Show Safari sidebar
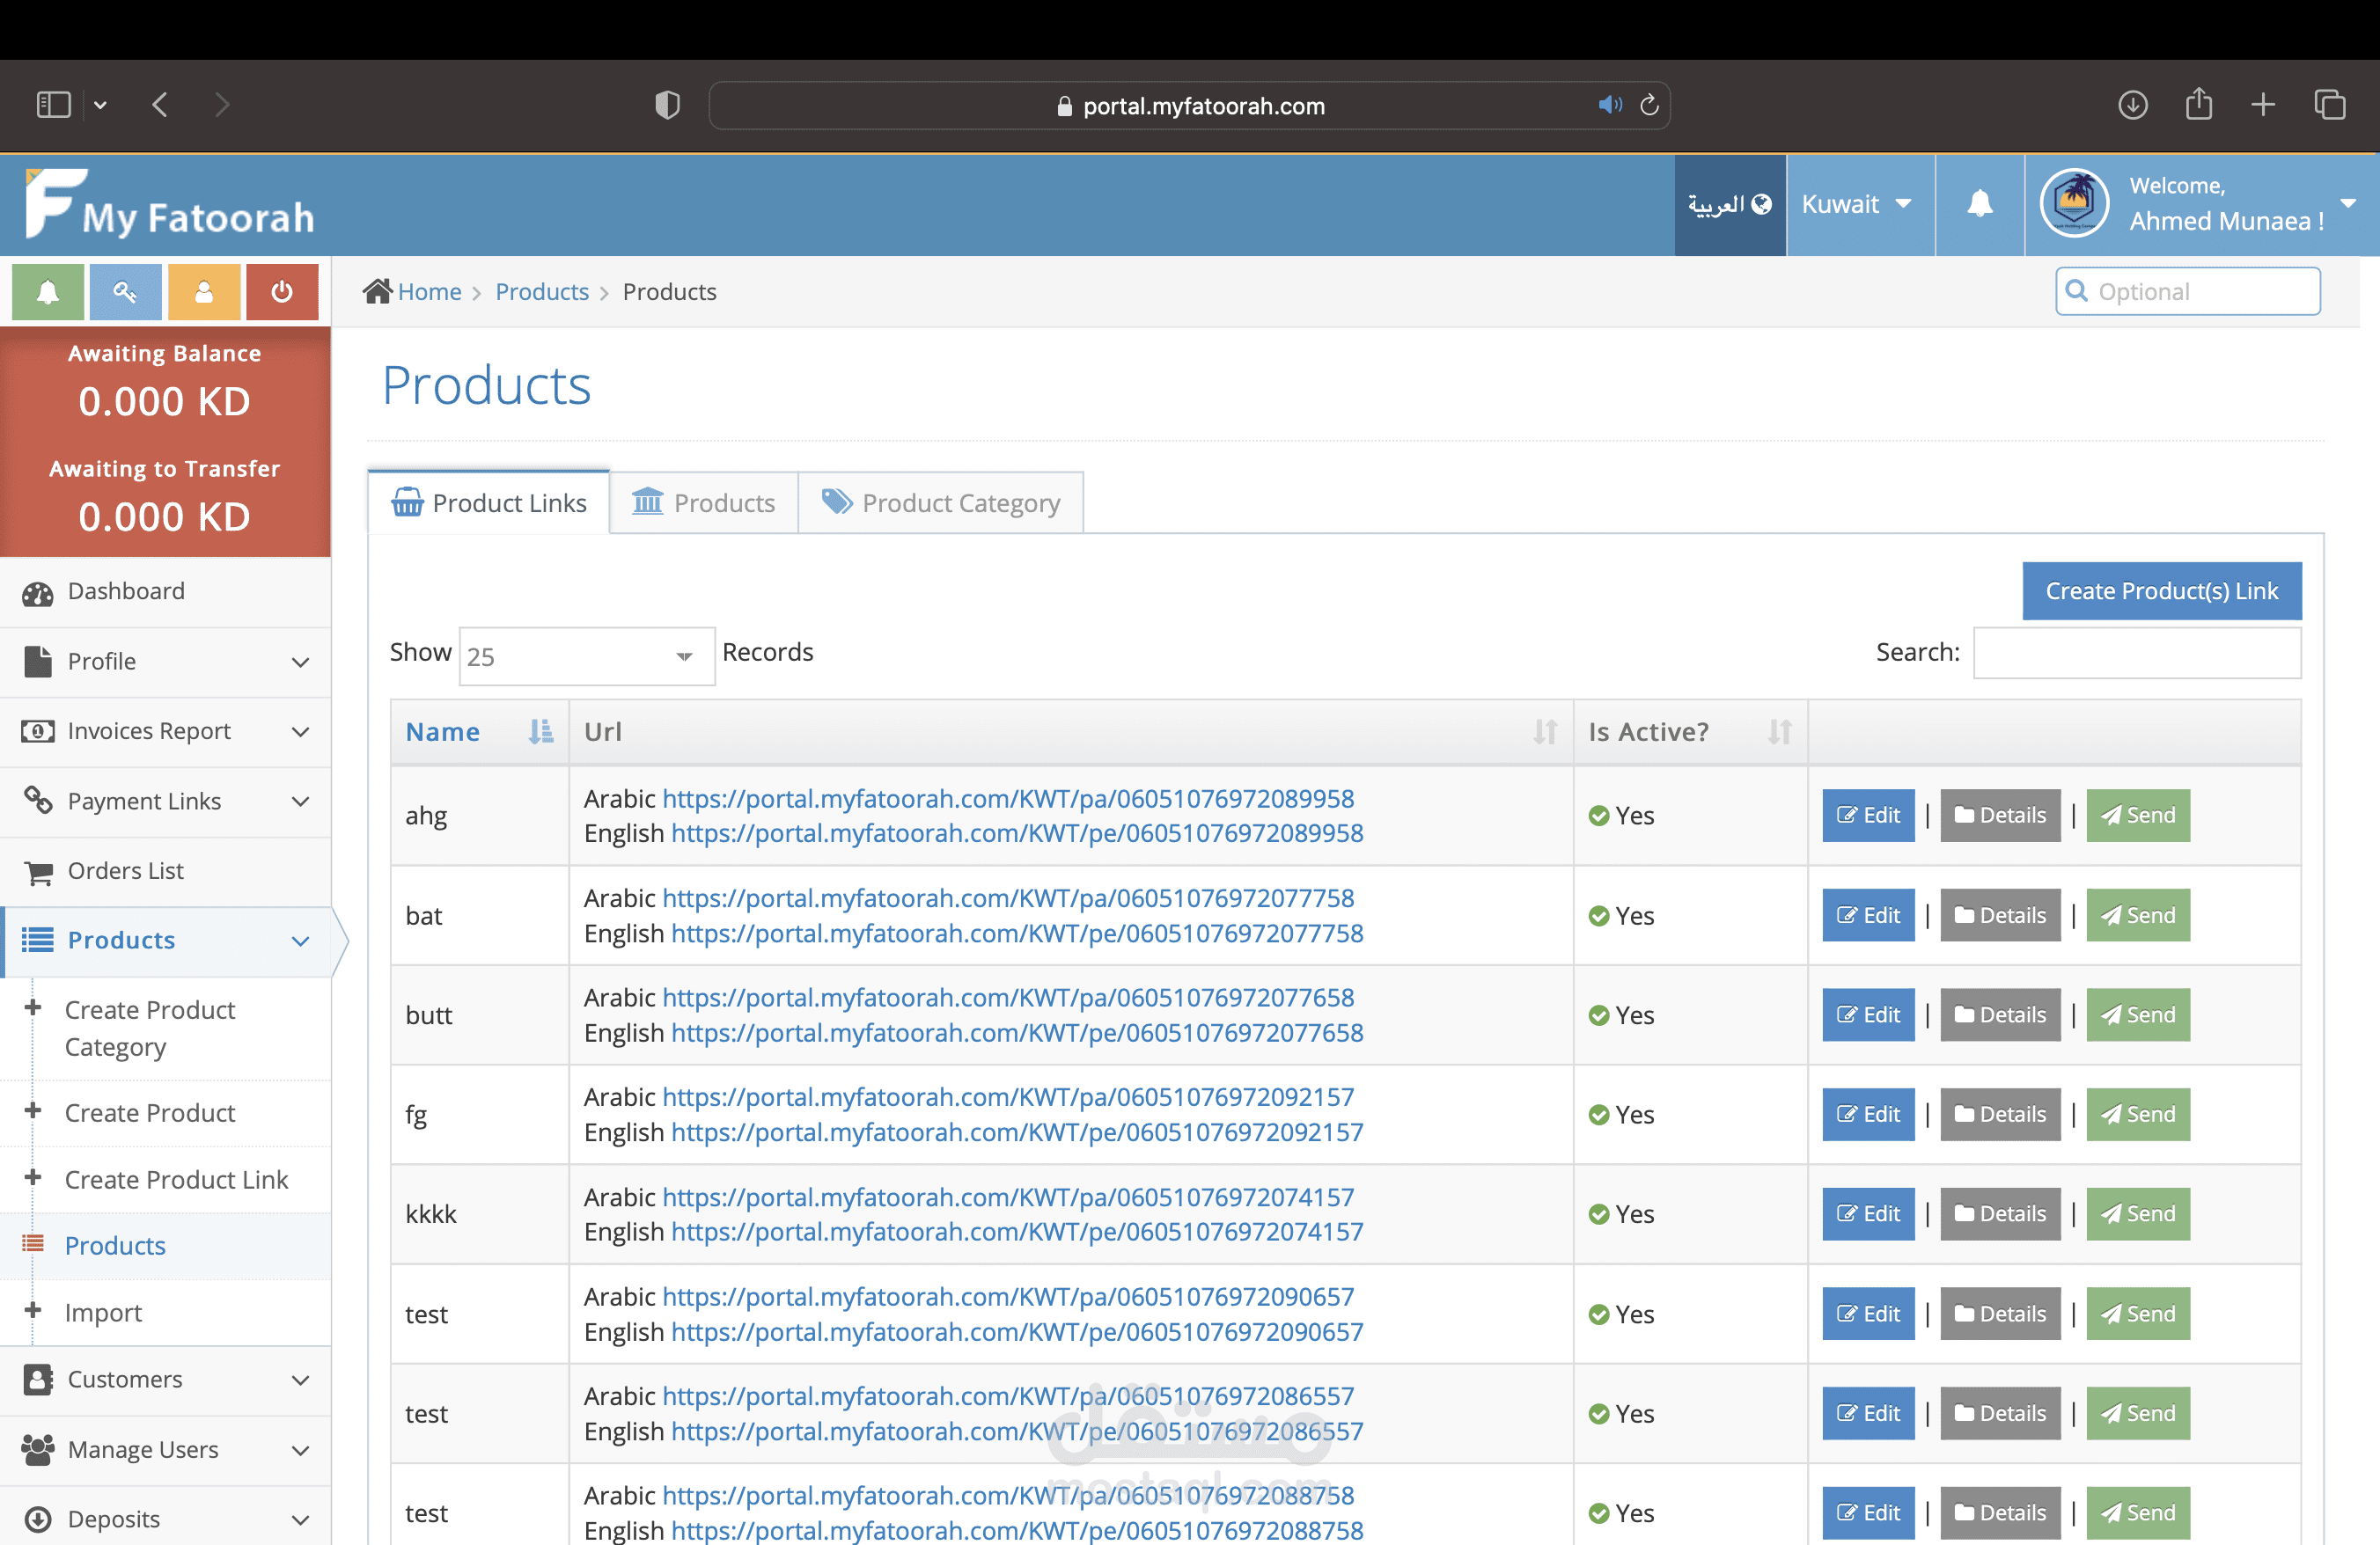 tap(54, 104)
